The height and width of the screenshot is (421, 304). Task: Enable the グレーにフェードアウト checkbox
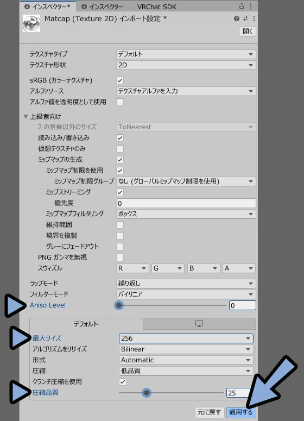[120, 247]
